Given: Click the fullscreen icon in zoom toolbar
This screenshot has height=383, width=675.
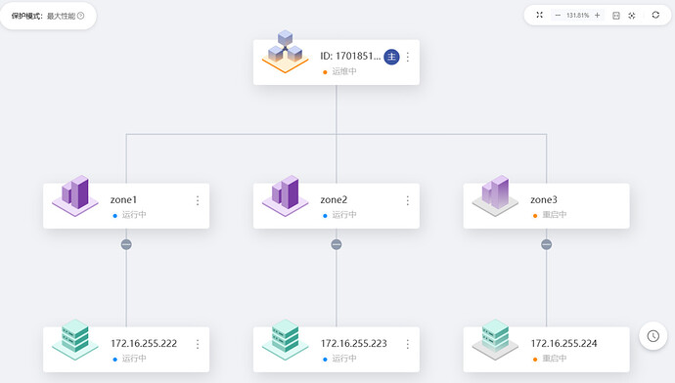Looking at the screenshot, I should [539, 15].
